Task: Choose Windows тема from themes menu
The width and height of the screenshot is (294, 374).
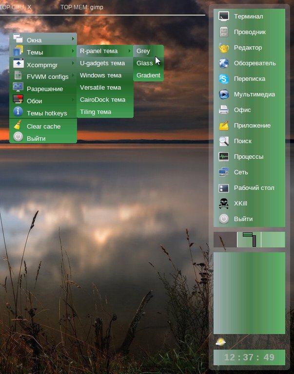Action: tap(105, 75)
